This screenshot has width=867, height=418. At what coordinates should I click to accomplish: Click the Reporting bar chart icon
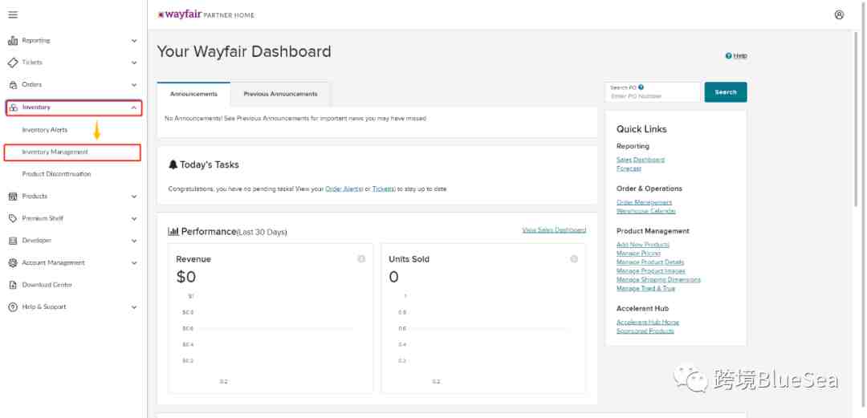pos(13,41)
